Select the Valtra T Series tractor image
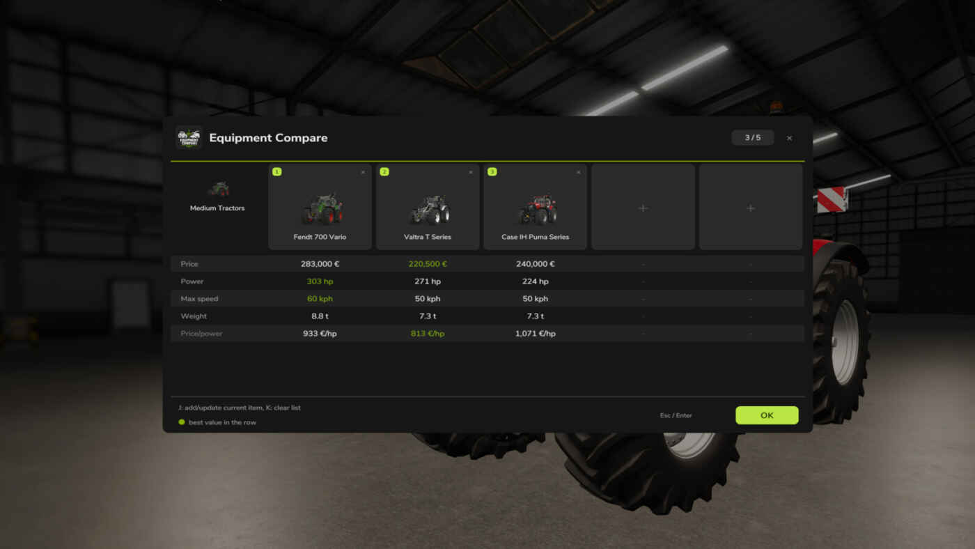 point(429,209)
